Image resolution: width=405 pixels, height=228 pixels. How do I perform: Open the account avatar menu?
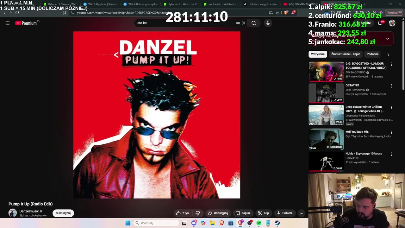point(392,23)
